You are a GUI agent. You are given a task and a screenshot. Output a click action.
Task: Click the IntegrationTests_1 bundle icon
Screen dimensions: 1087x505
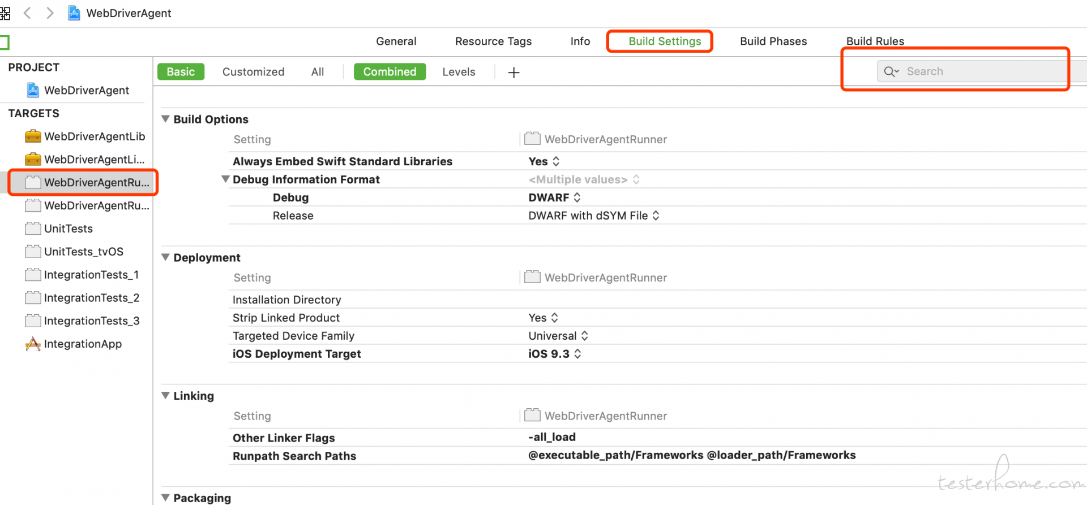33,275
